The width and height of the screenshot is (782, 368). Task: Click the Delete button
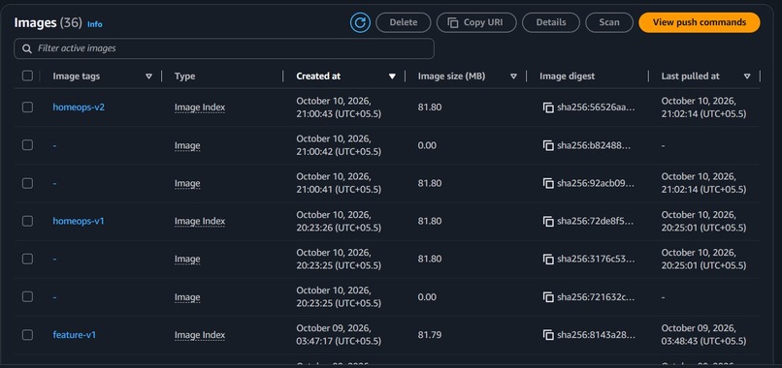click(x=404, y=22)
